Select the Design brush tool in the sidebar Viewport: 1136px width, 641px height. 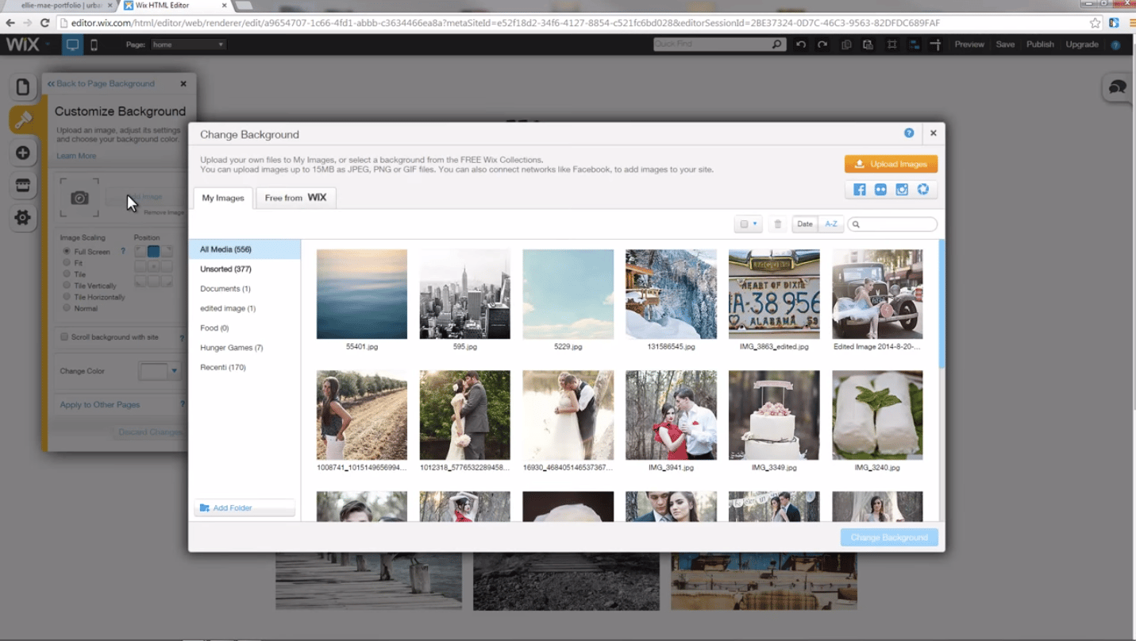point(21,119)
